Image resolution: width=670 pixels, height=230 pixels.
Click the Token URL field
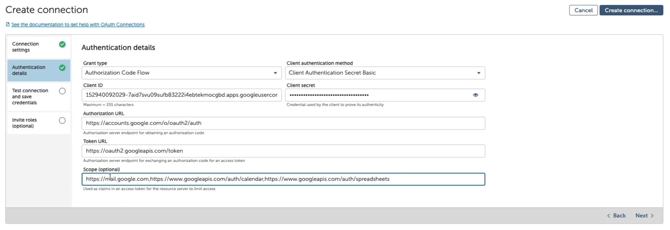[283, 151]
